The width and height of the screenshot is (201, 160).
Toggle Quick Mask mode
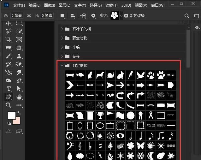(9, 131)
